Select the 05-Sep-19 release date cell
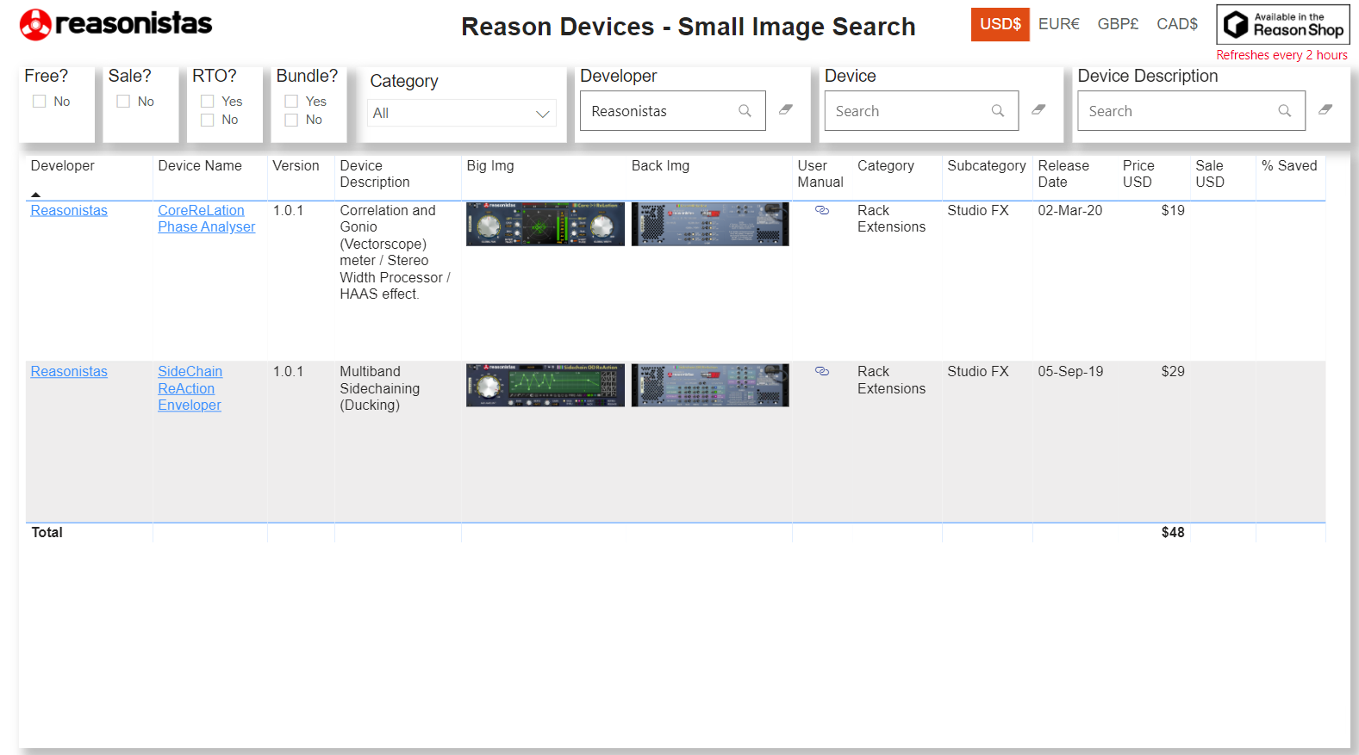Viewport: 1359px width, 755px height. [x=1070, y=371]
